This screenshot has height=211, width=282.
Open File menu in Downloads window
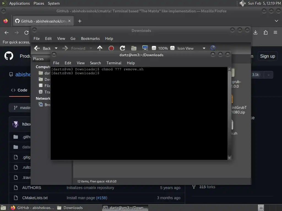37,38
